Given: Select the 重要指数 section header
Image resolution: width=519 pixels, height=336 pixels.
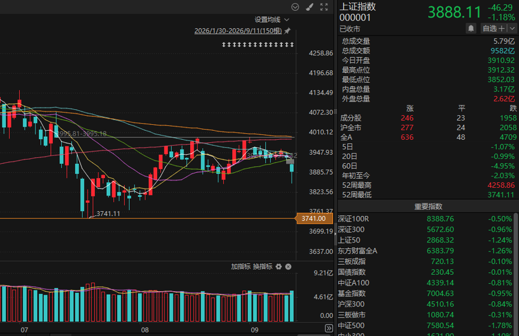Looking at the screenshot, I should [x=428, y=206].
